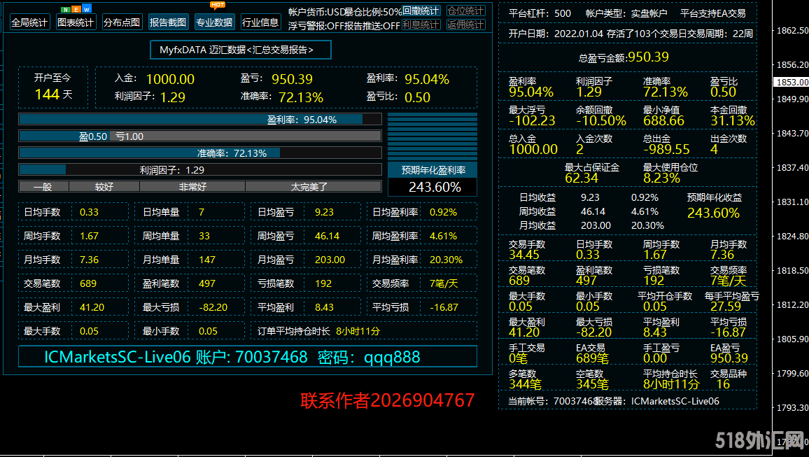Click the 最大浮亏 -102.23 value
The height and width of the screenshot is (457, 809).
pyautogui.click(x=532, y=120)
